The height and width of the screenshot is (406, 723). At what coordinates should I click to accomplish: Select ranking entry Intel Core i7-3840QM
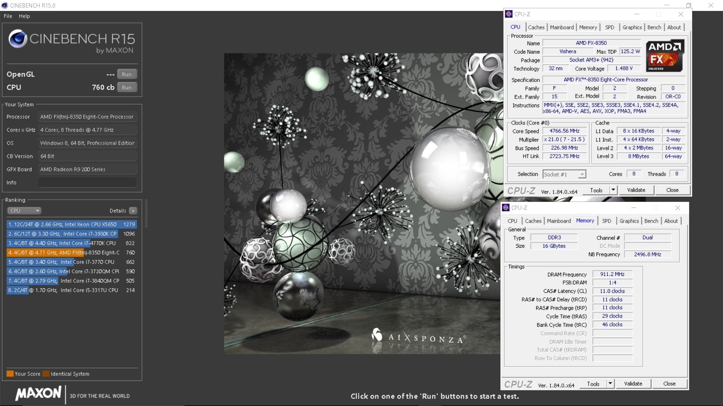tap(72, 281)
